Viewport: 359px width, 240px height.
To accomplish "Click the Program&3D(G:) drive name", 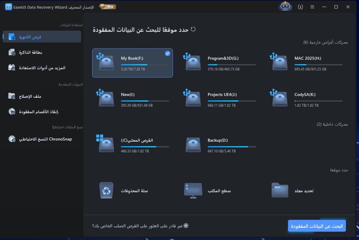I will (x=223, y=58).
